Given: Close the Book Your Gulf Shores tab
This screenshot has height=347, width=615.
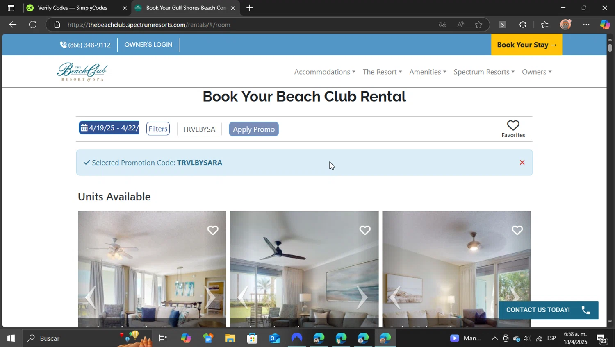Looking at the screenshot, I should (x=233, y=8).
